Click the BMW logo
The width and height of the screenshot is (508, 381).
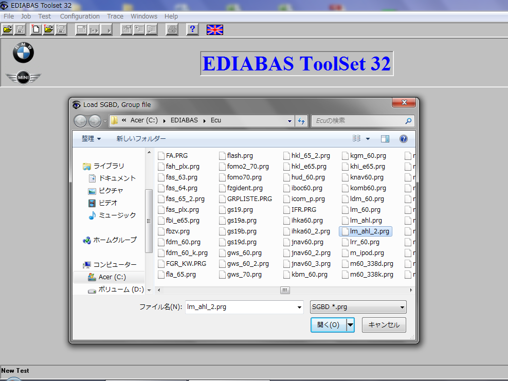click(x=23, y=52)
